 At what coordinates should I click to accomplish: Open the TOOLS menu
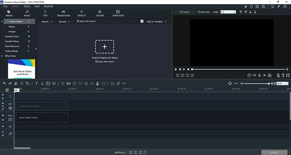tap(27, 7)
